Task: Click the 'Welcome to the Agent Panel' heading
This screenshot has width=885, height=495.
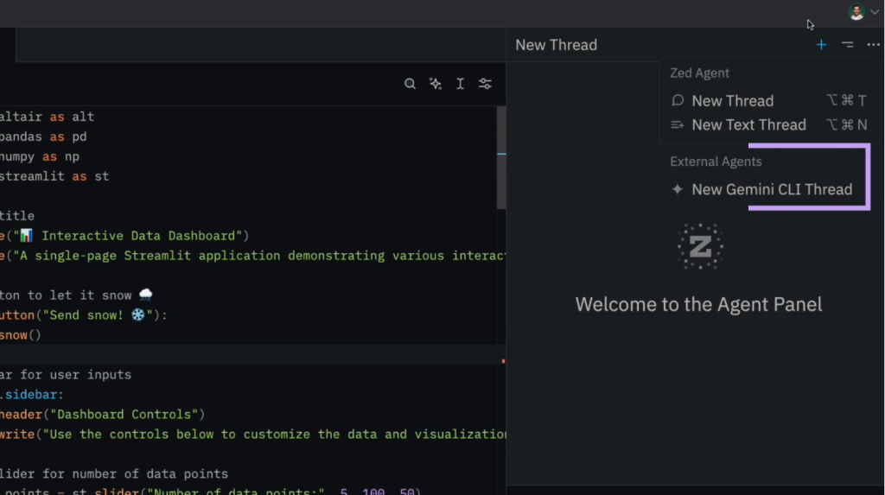Action: point(698,304)
